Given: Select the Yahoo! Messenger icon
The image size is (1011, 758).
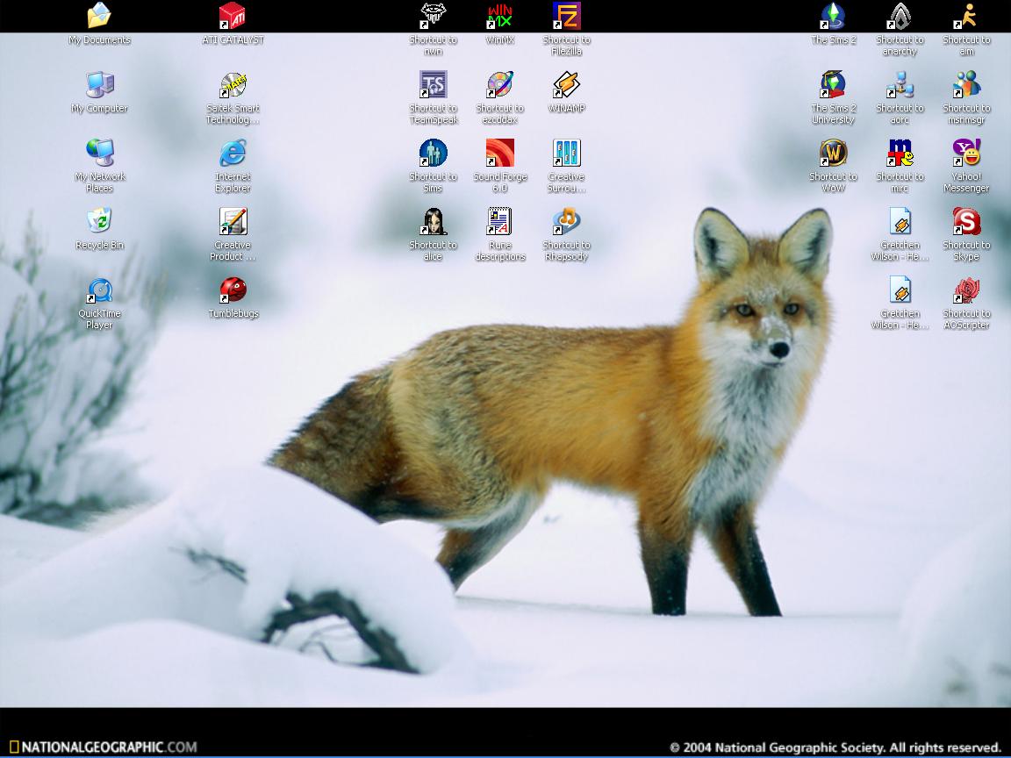Looking at the screenshot, I should [x=966, y=154].
